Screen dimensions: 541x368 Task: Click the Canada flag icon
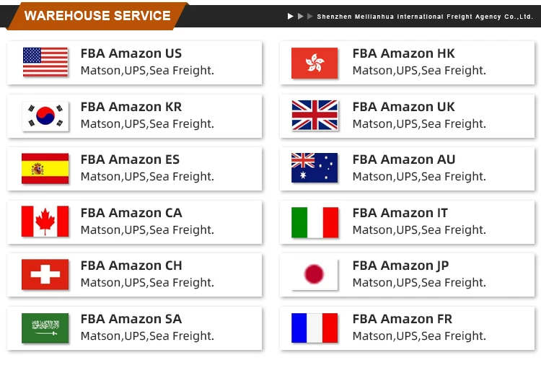[45, 222]
